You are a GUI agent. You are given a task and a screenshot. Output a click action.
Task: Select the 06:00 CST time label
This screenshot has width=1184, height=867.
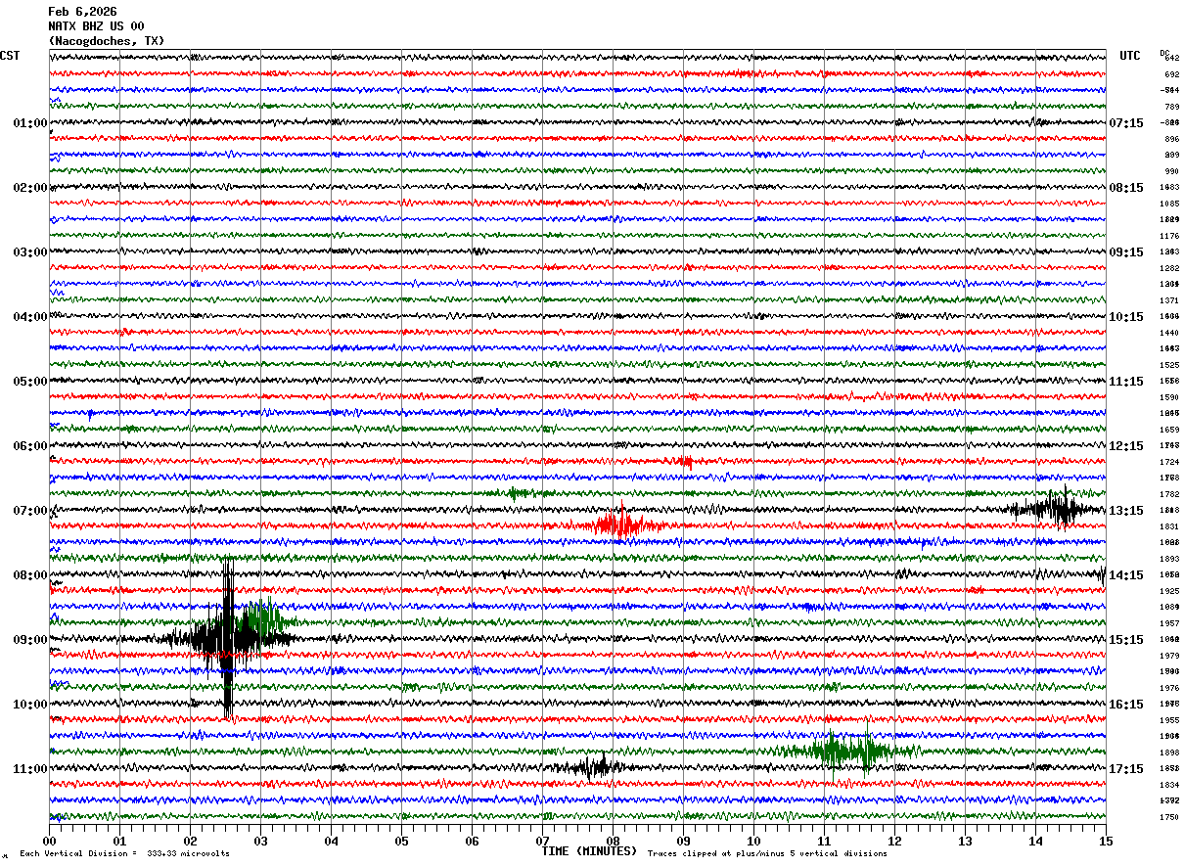[x=30, y=446]
